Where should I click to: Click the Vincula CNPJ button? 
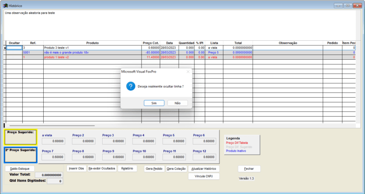click(204, 176)
